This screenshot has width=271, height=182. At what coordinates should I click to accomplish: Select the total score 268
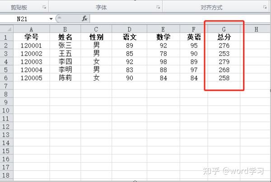pyautogui.click(x=224, y=70)
